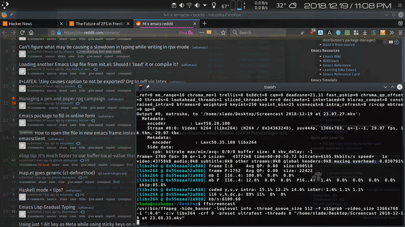Click the clipboard icon in system tray
The width and height of the screenshot is (405, 227).
click(174, 6)
